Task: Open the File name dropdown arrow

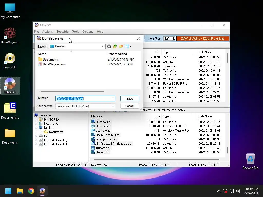Action: click(x=113, y=98)
